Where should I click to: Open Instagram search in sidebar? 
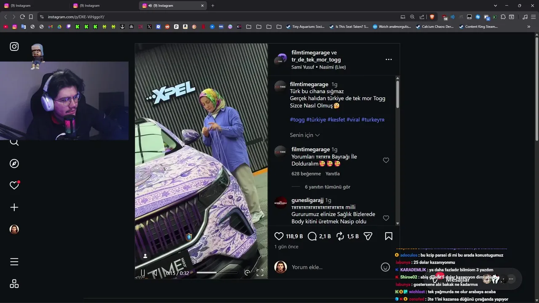pos(14,142)
